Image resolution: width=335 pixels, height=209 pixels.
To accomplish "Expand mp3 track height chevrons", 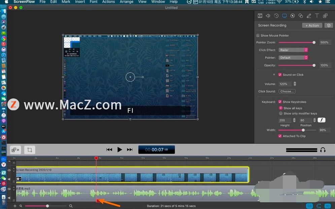I will 14,188.
